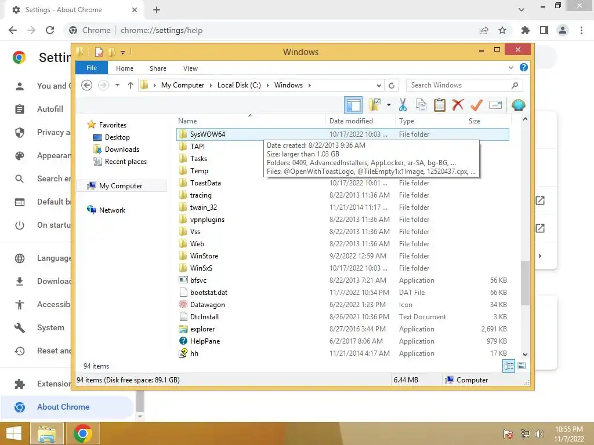The width and height of the screenshot is (594, 445).
Task: Click Local Disk (C:) breadcrumb
Action: (239, 85)
